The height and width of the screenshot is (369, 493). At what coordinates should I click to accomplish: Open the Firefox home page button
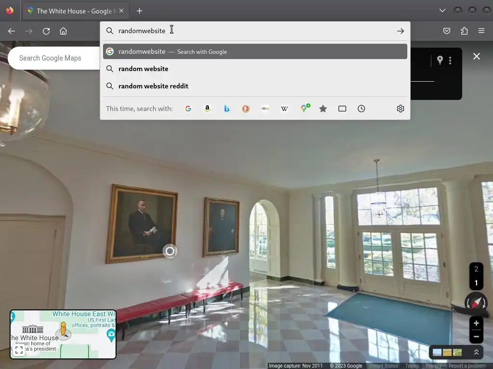(64, 31)
